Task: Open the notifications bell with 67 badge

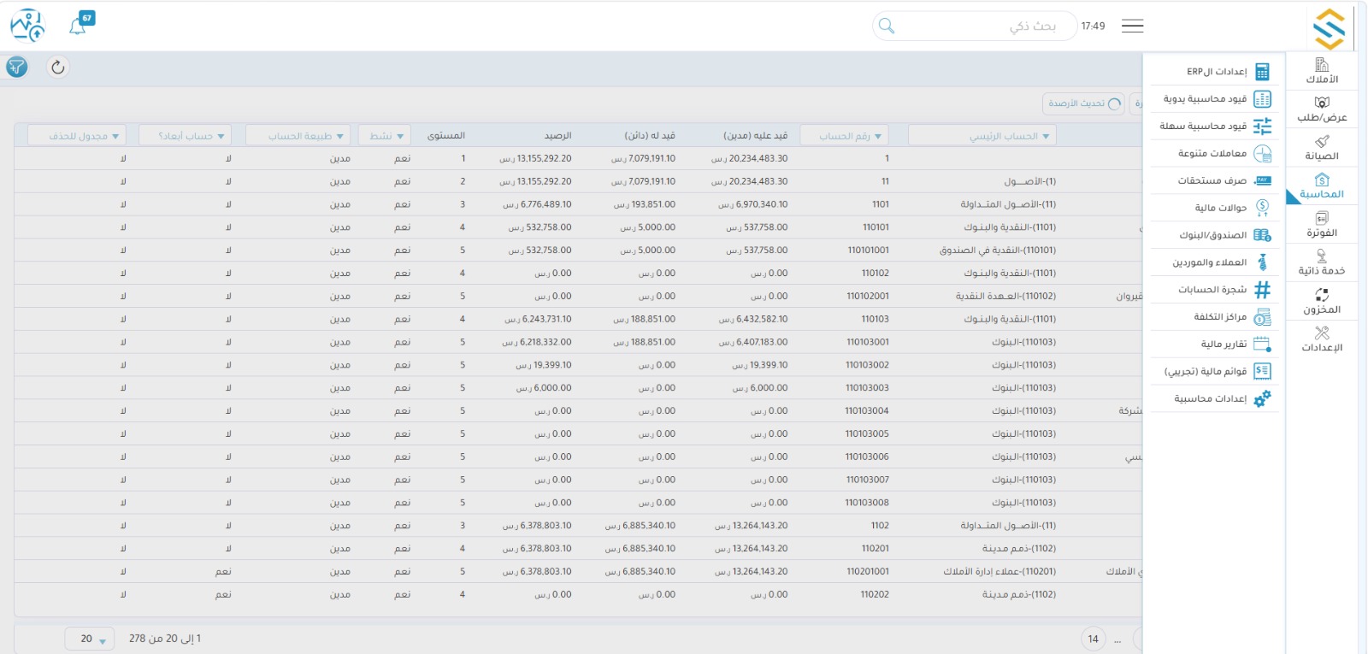Action: 80,24
